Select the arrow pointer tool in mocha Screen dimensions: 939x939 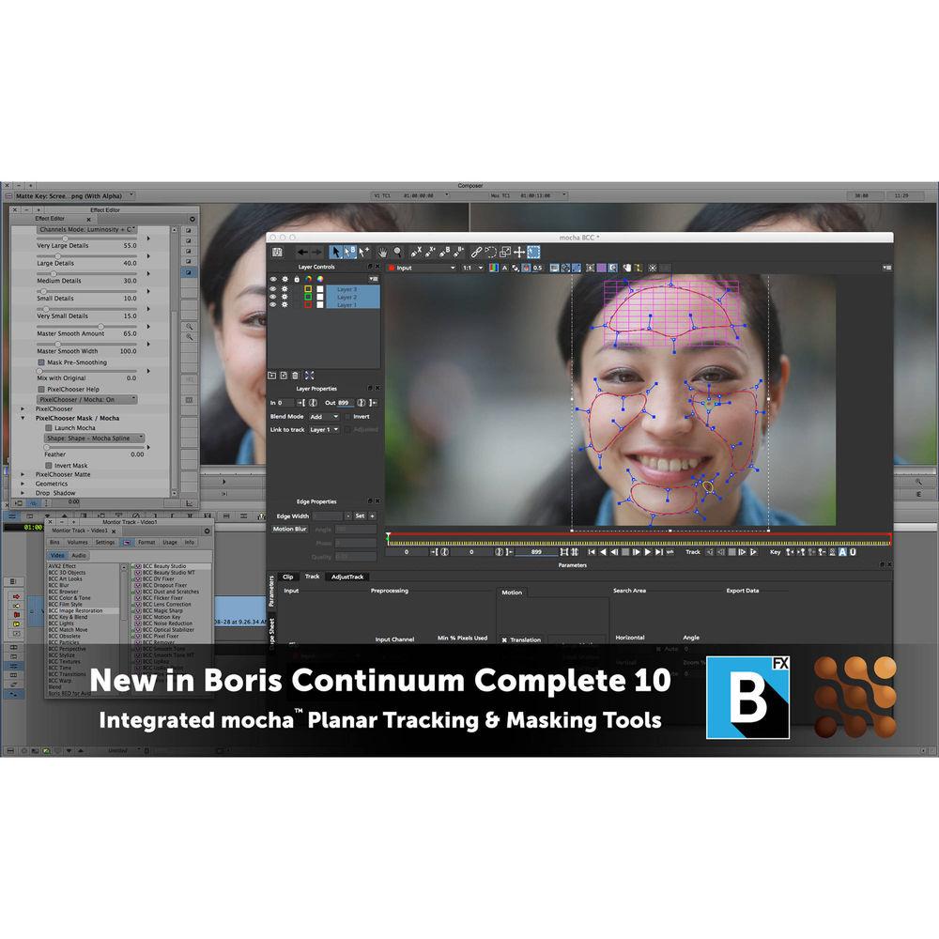click(336, 253)
